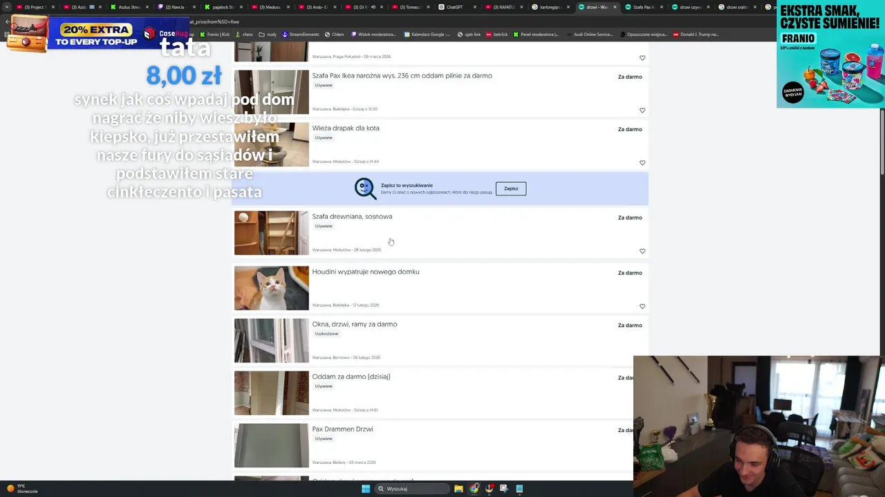Click the Franio ad banner

click(x=830, y=54)
